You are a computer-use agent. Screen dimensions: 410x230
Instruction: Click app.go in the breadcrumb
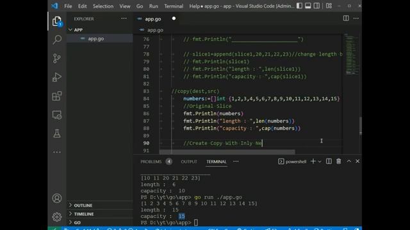point(155,30)
